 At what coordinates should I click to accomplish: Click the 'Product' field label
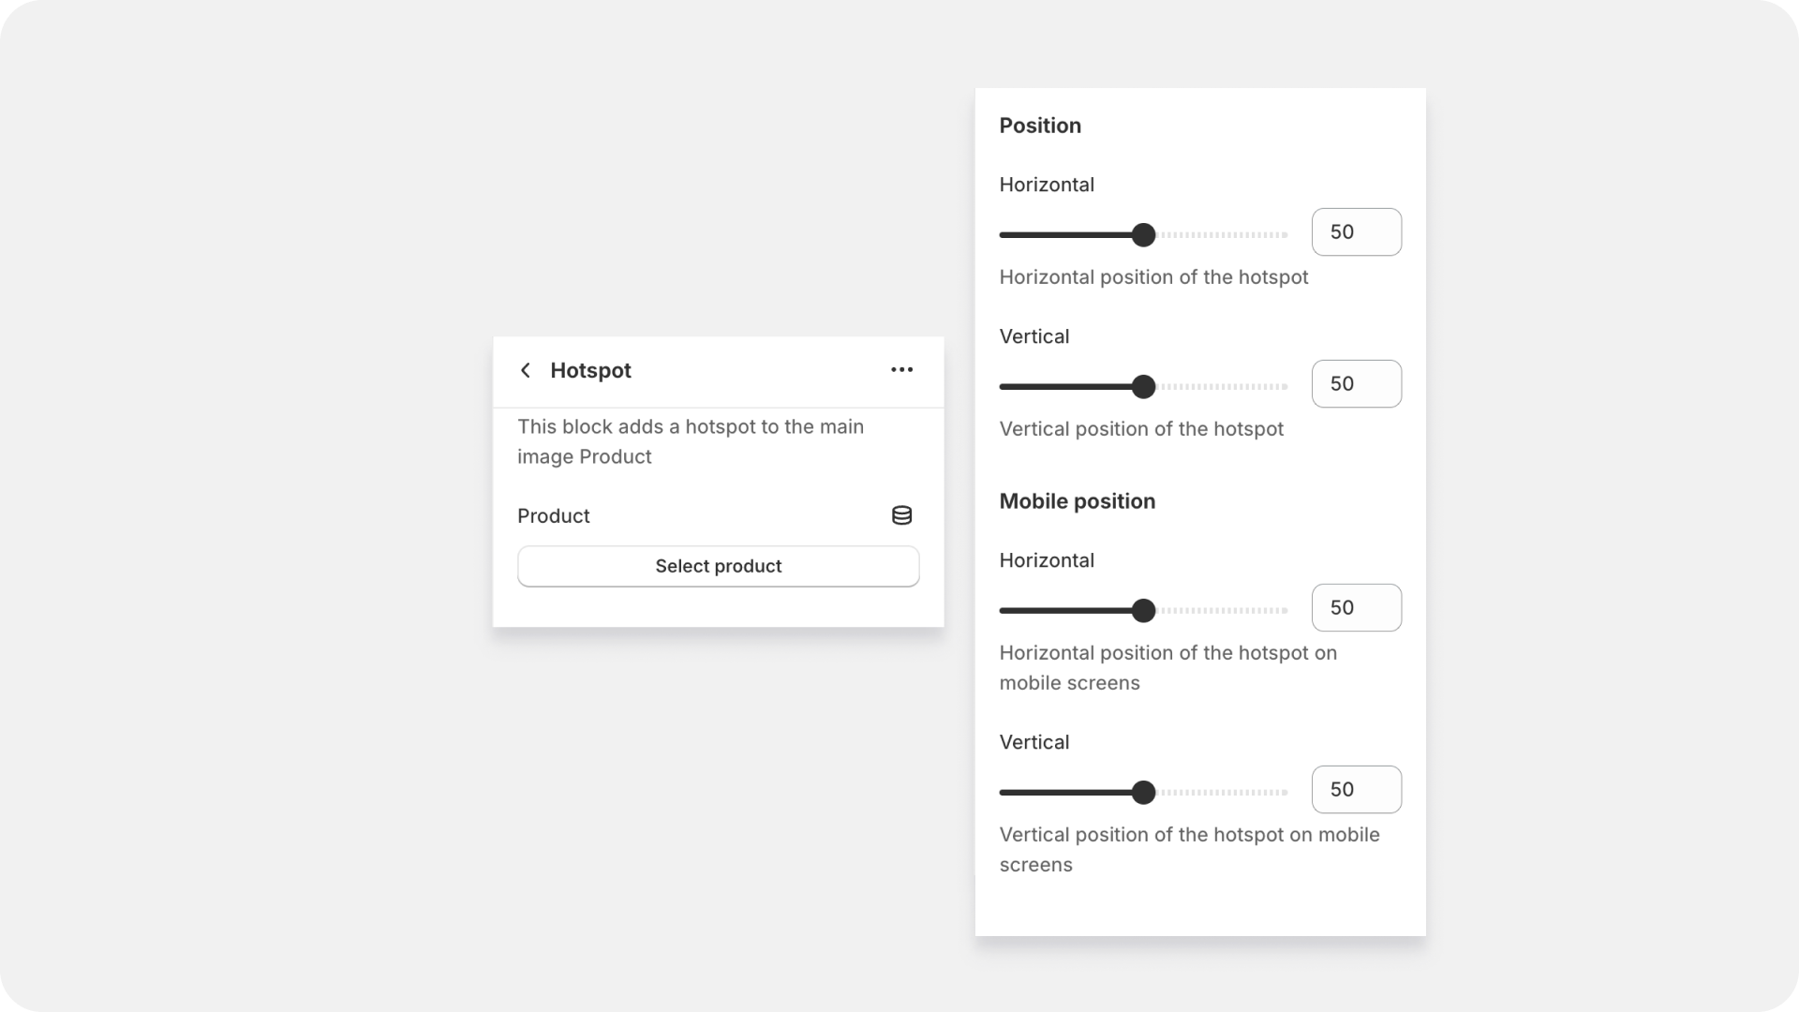(554, 516)
